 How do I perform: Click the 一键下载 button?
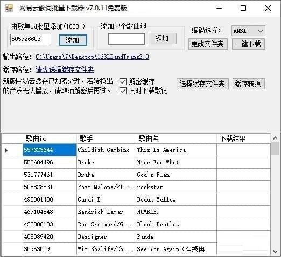pos(248,44)
